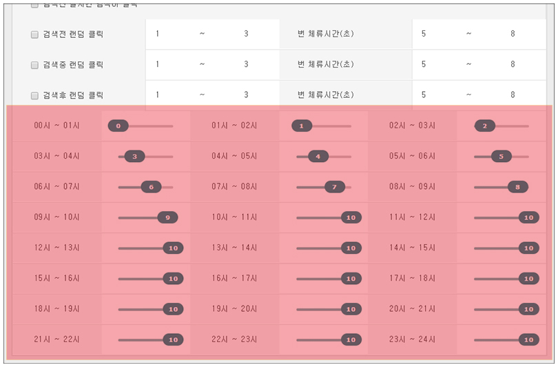Click the 00시 ~ 01시 slider handle
Image resolution: width=558 pixels, height=367 pixels.
coord(118,126)
